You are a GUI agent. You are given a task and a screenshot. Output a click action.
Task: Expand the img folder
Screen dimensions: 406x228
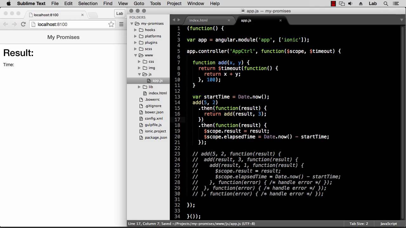[x=139, y=68]
